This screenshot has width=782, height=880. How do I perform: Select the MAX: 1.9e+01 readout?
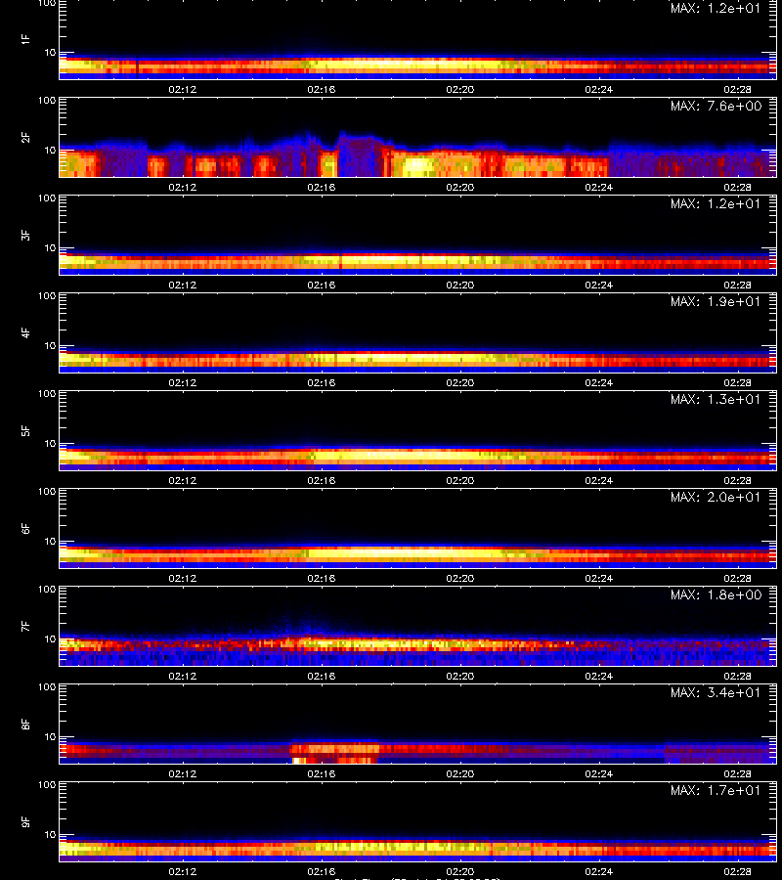coord(716,301)
